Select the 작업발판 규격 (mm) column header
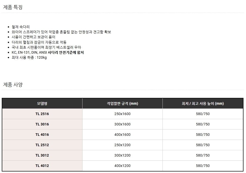This screenshot has width=246, height=173. click(x=122, y=103)
